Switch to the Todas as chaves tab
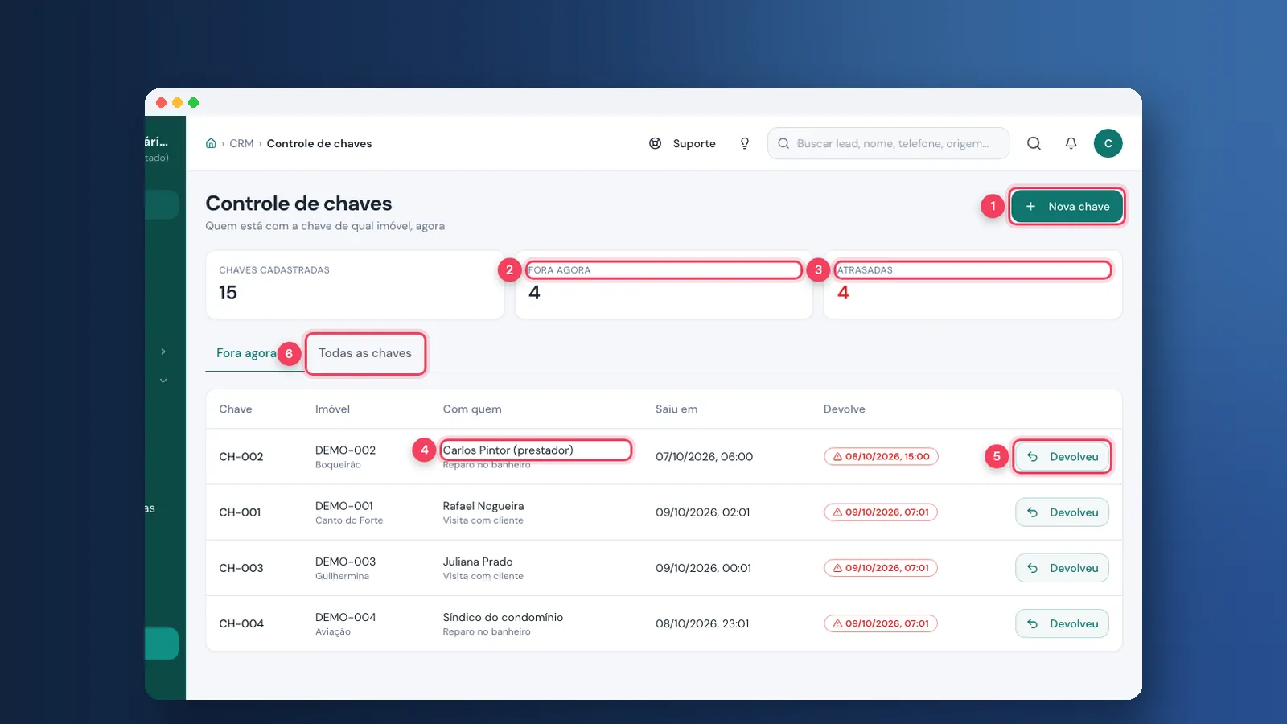Image resolution: width=1287 pixels, height=724 pixels. click(365, 353)
